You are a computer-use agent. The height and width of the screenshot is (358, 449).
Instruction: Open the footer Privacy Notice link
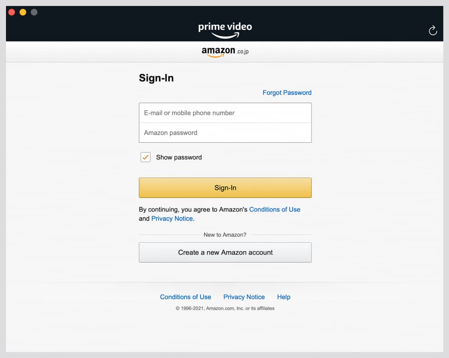(x=244, y=297)
